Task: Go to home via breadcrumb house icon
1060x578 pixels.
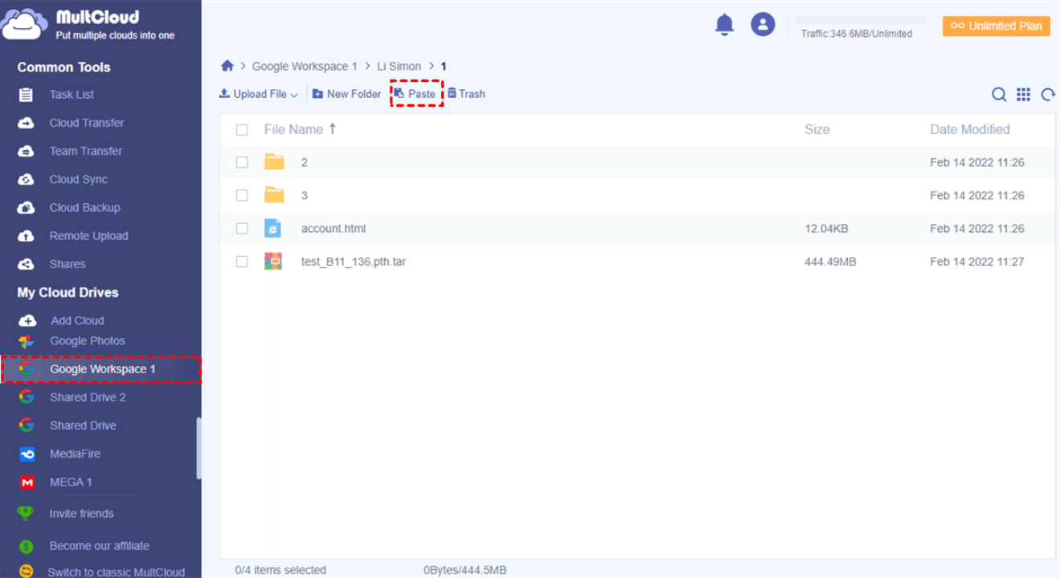Action: (227, 66)
